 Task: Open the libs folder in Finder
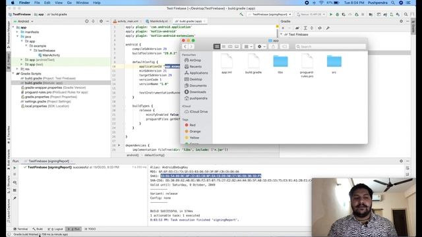tap(280, 63)
